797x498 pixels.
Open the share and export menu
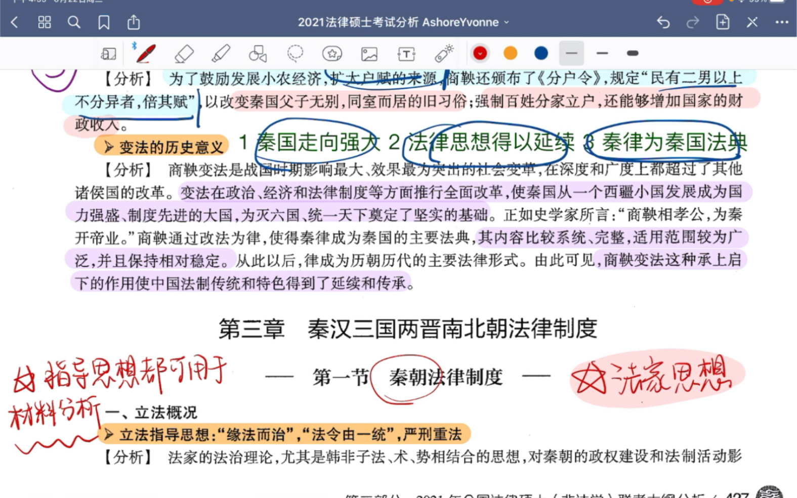pyautogui.click(x=134, y=22)
